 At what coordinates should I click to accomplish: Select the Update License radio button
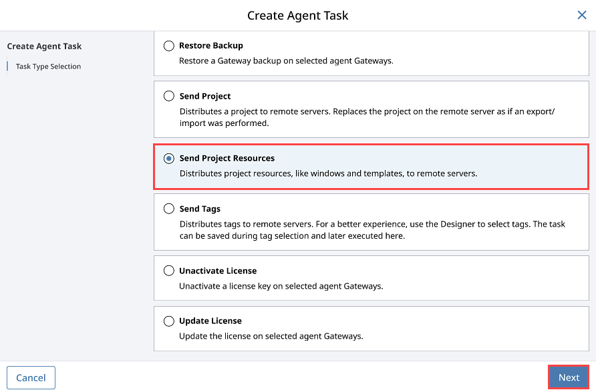tap(169, 321)
